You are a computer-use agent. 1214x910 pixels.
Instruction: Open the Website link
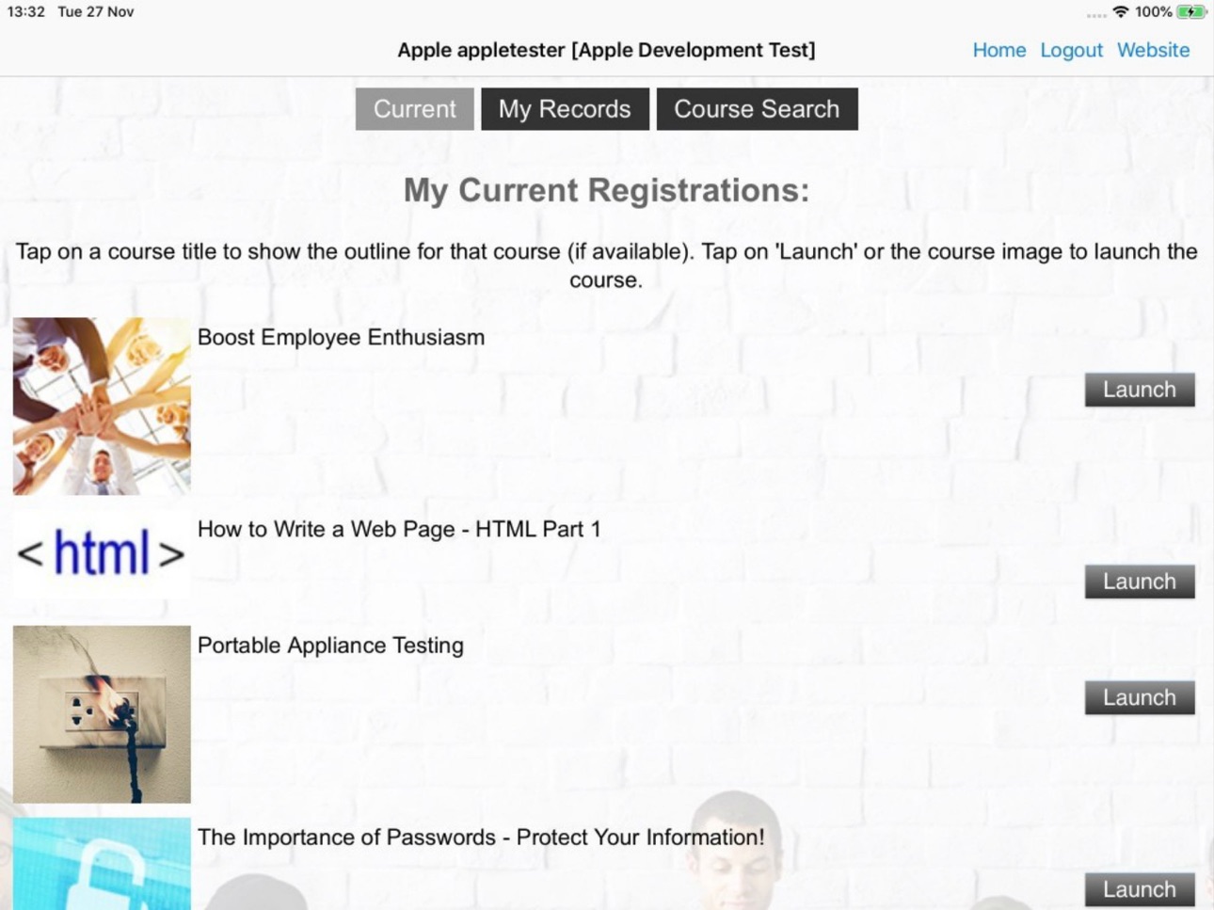coord(1153,50)
